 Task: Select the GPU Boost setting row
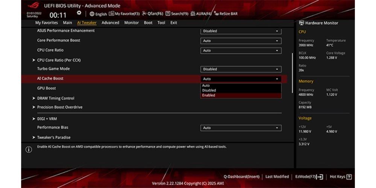click(154, 88)
